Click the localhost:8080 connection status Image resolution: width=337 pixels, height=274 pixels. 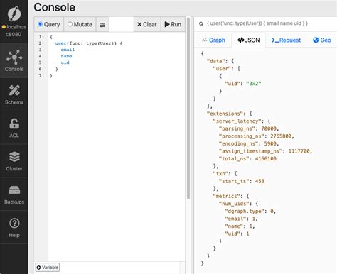coord(14,31)
